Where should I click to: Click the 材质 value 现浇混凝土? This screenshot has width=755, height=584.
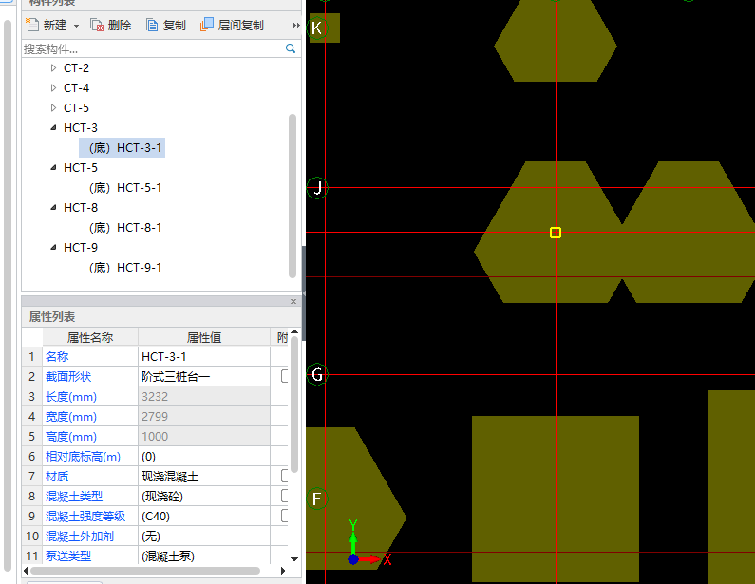(x=204, y=477)
